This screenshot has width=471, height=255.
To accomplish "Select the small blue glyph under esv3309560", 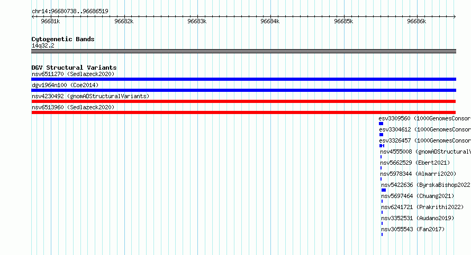I will pyautogui.click(x=381, y=124).
